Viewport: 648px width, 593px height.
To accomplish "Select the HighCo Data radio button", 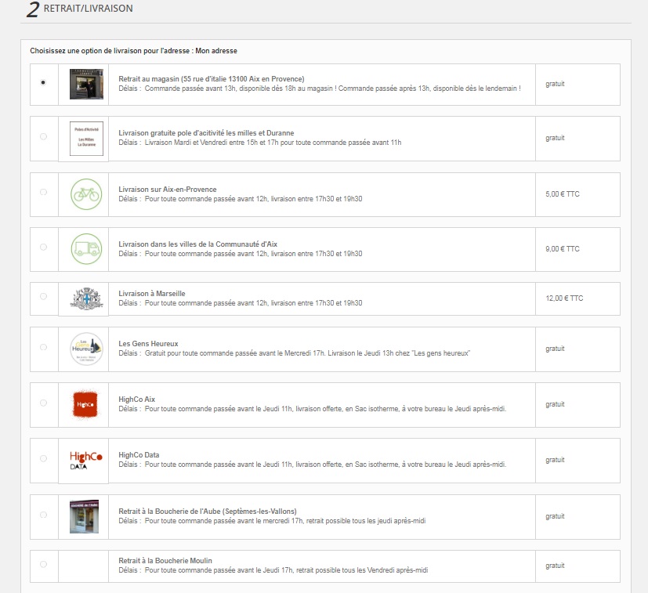I will point(43,458).
